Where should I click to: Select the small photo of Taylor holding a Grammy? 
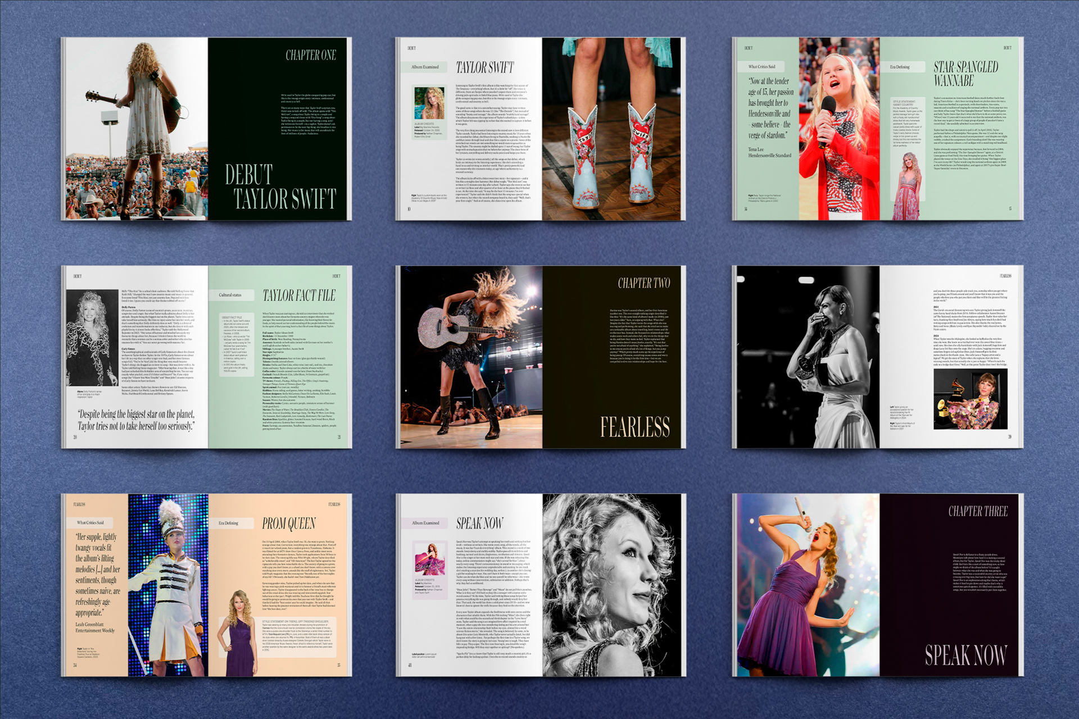click(x=970, y=399)
